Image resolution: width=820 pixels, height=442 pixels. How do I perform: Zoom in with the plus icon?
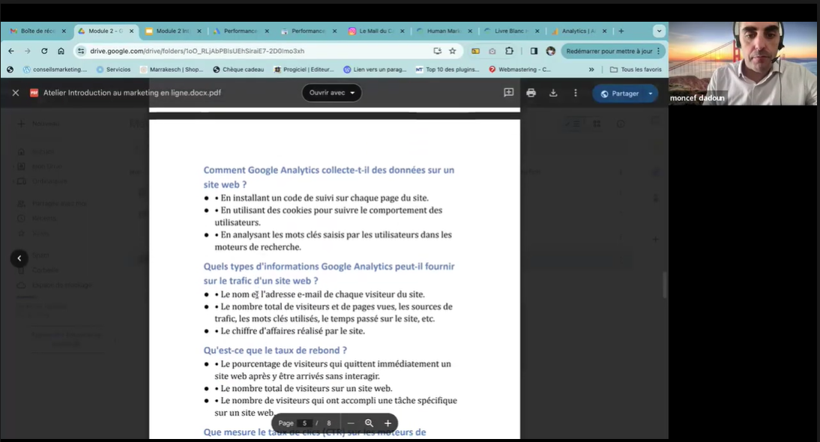(x=388, y=423)
